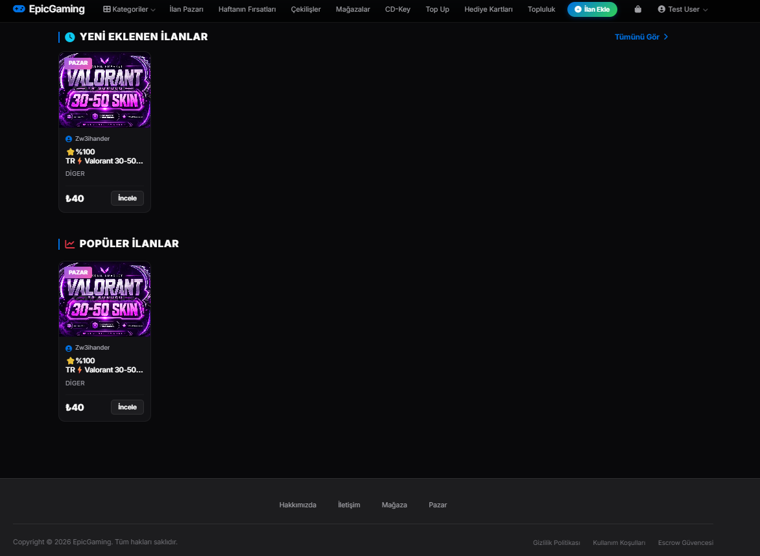Click the chart icon beside Popüler İlanlar

[x=70, y=244]
